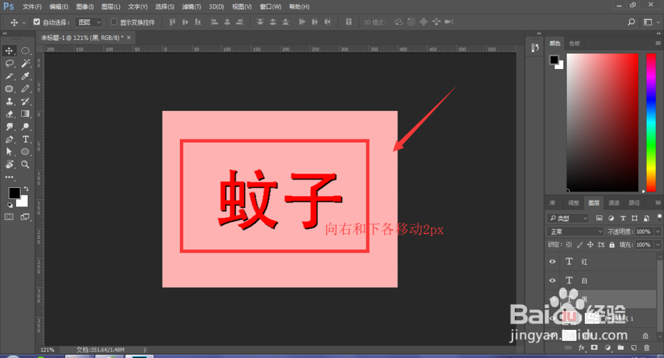Add a layer mask

click(x=594, y=348)
